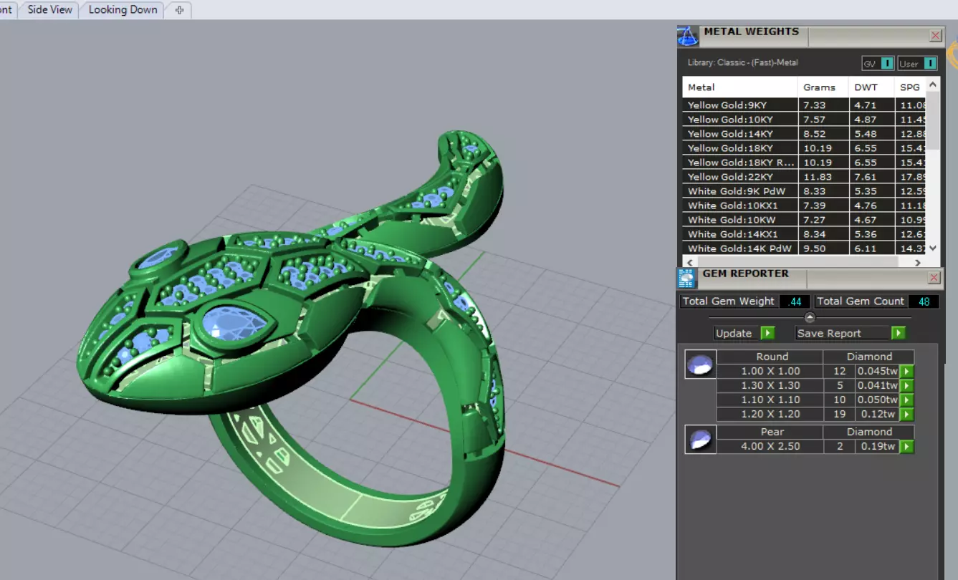Click the 1.30 X 1.30 size cell
The height and width of the screenshot is (580, 958).
770,385
